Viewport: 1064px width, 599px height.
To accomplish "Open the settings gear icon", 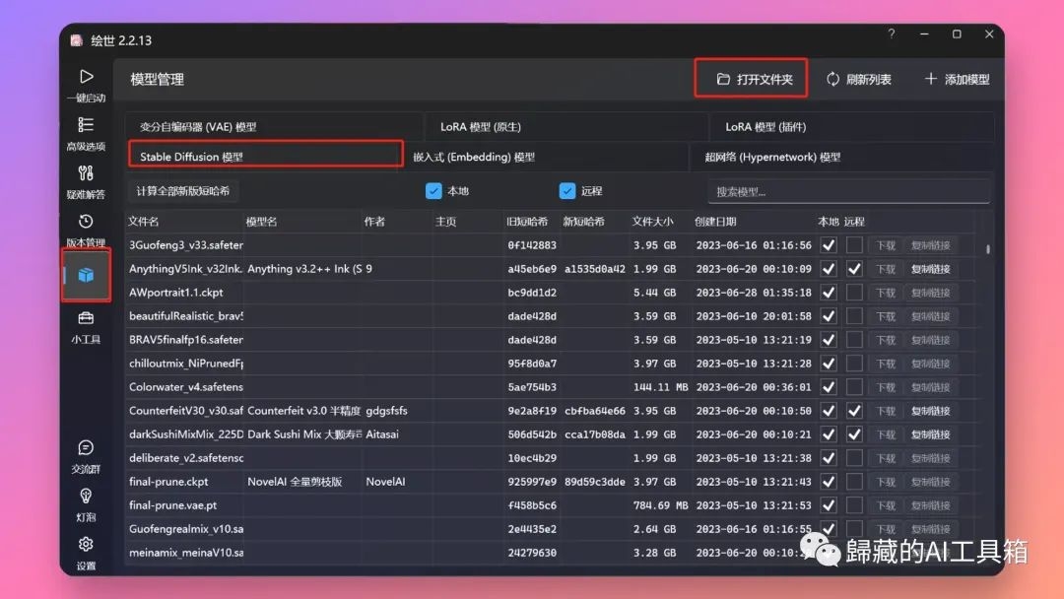I will (x=86, y=553).
